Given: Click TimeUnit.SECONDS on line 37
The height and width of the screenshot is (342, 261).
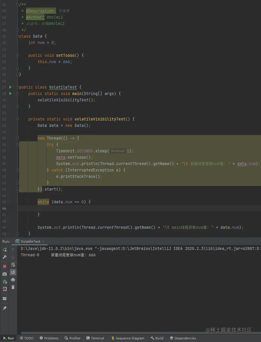Looking at the screenshot, I should 75,151.
